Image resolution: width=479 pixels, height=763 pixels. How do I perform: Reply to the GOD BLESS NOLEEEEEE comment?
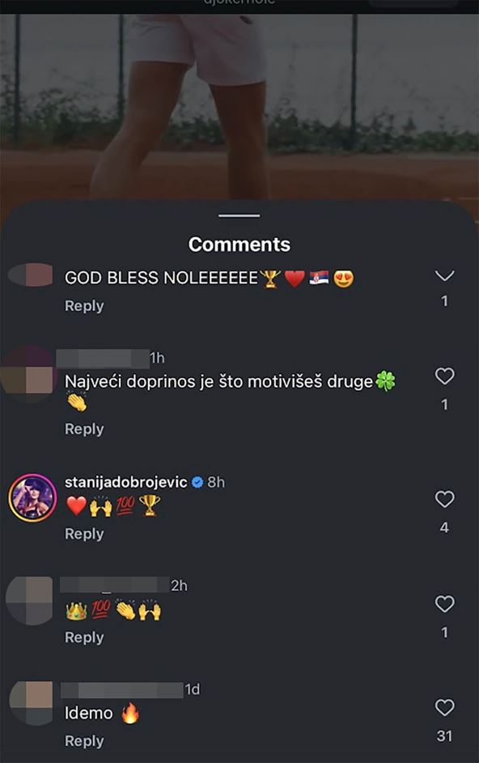point(83,305)
